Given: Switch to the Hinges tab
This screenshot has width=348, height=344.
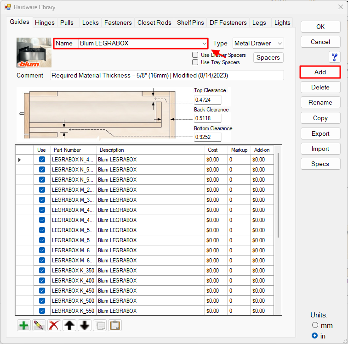Looking at the screenshot, I should point(45,22).
